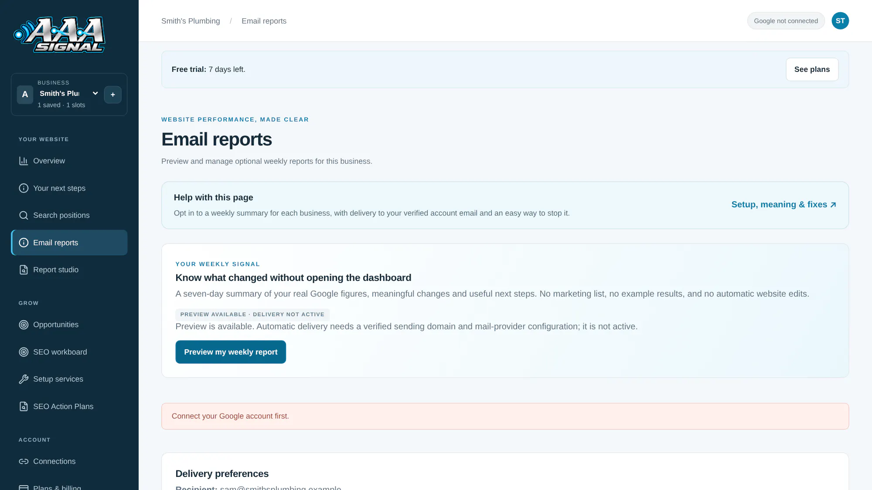Viewport: 872px width, 490px height.
Task: Click the Your next steps info icon
Action: [x=24, y=188]
